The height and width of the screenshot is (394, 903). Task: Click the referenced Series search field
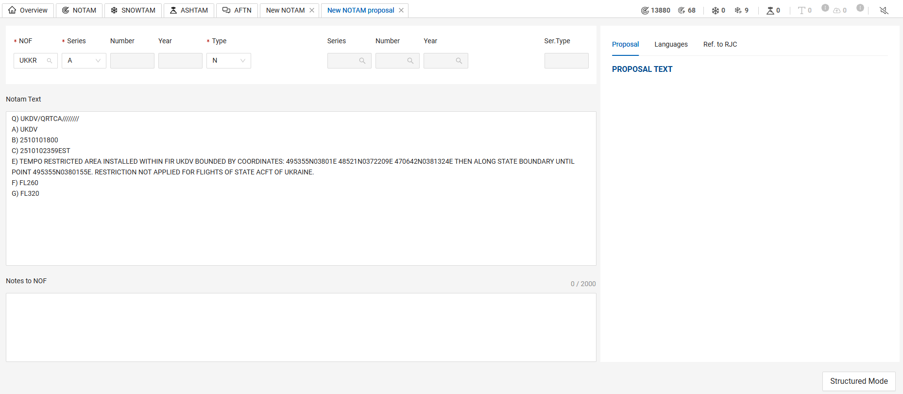[349, 61]
